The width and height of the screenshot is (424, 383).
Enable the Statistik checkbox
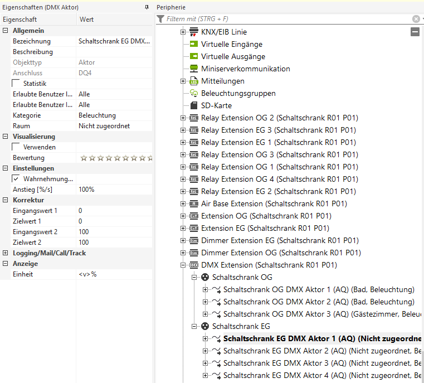click(16, 84)
